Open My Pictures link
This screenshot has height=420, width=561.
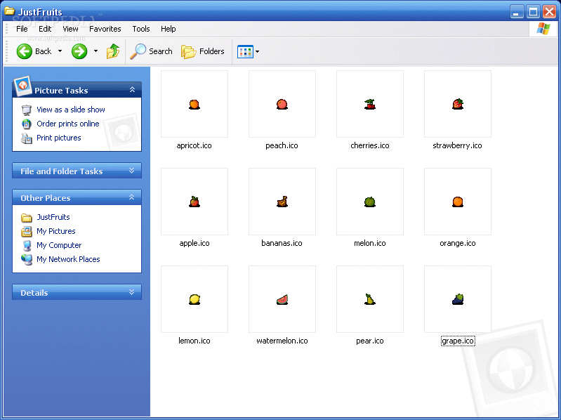point(55,231)
